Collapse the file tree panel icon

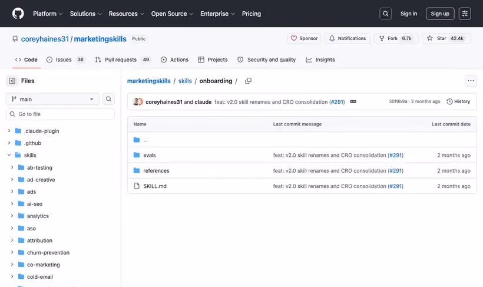[12, 81]
